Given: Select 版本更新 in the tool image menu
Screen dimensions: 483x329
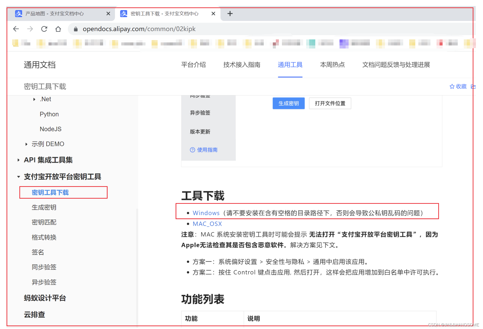Looking at the screenshot, I should click(x=200, y=132).
